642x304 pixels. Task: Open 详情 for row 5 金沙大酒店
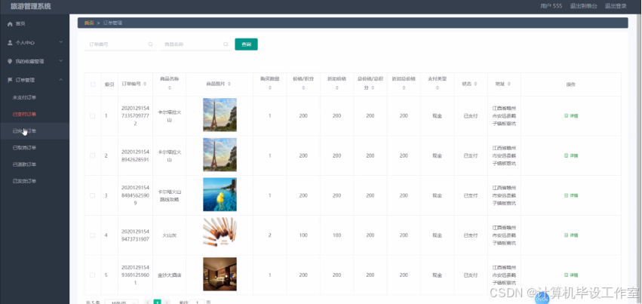[x=571, y=275]
